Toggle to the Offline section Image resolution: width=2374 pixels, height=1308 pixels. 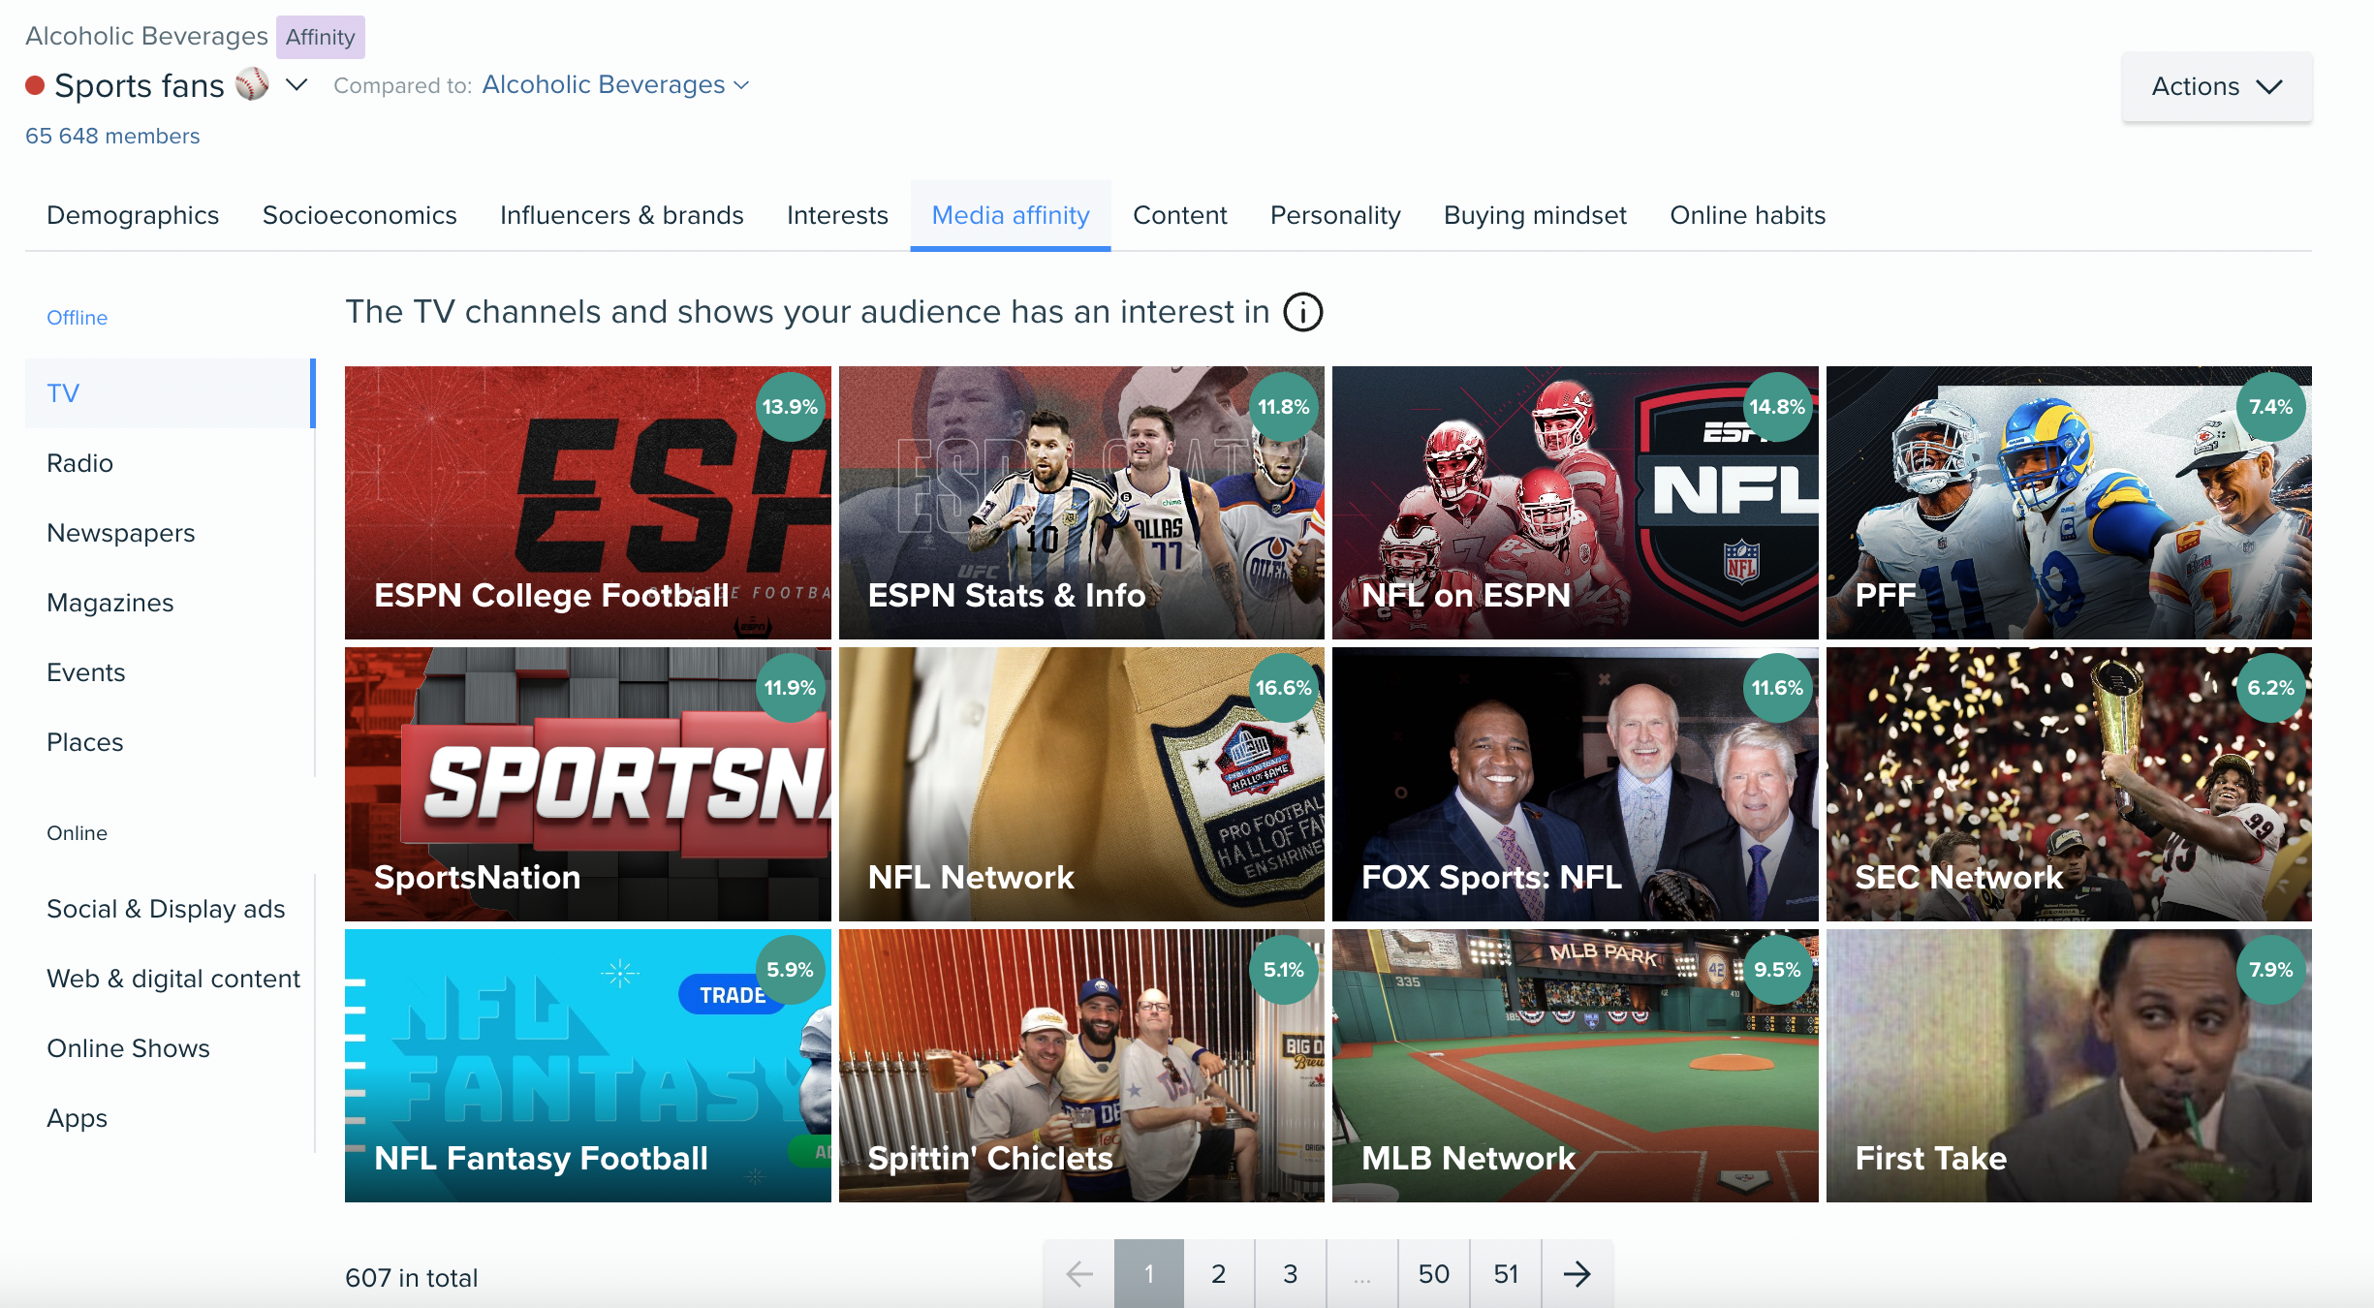tap(78, 316)
